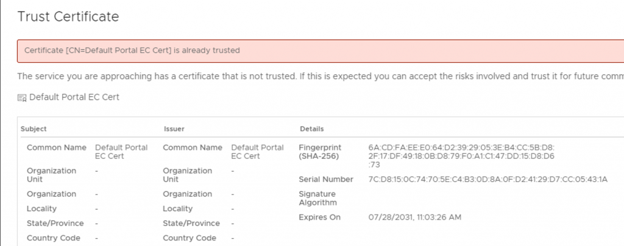Click the already trusted error banner
The width and height of the screenshot is (624, 246).
[321, 51]
